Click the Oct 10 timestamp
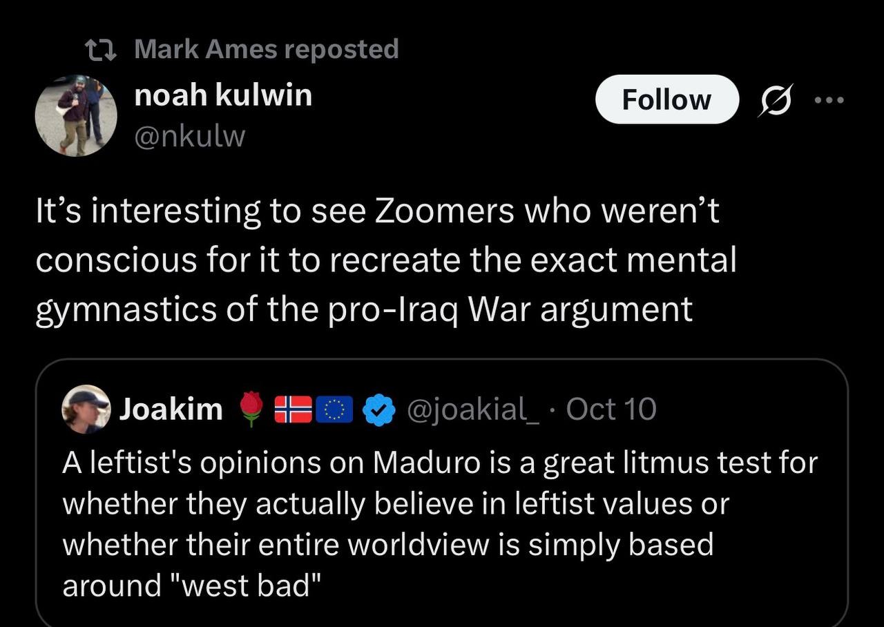The width and height of the screenshot is (884, 627). click(x=611, y=409)
